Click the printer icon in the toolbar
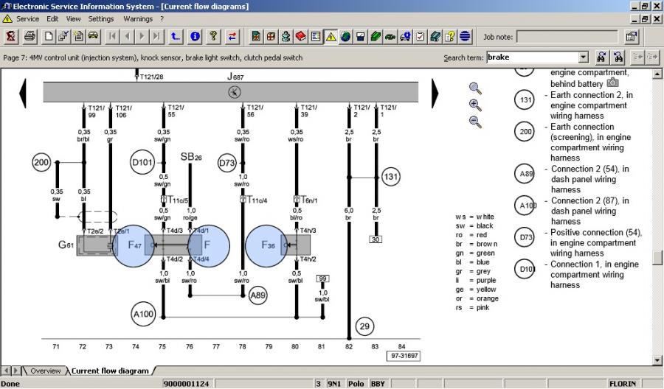Viewport: 664px width, 389px height. pos(30,36)
